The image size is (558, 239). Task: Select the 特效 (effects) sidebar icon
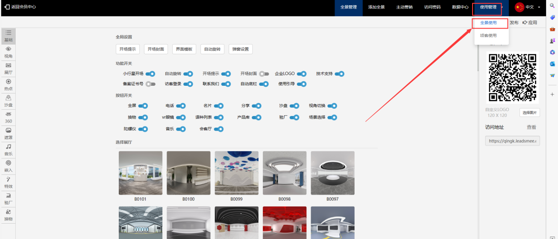[8, 182]
